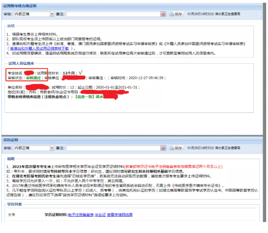Image resolution: width=268 pixels, height=233 pixels.
Task: Click 保存 button in top panel
Action: point(176,14)
